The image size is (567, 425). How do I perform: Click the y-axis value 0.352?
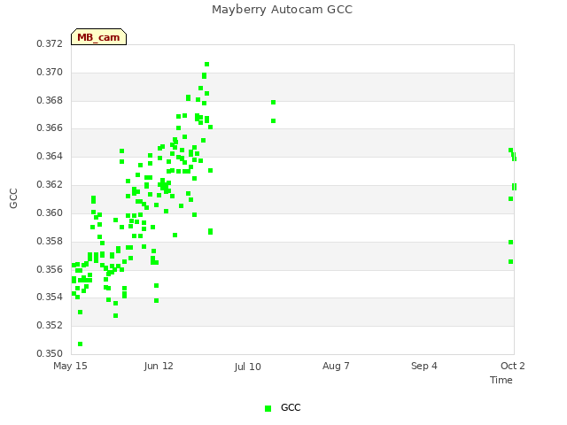tap(50, 325)
